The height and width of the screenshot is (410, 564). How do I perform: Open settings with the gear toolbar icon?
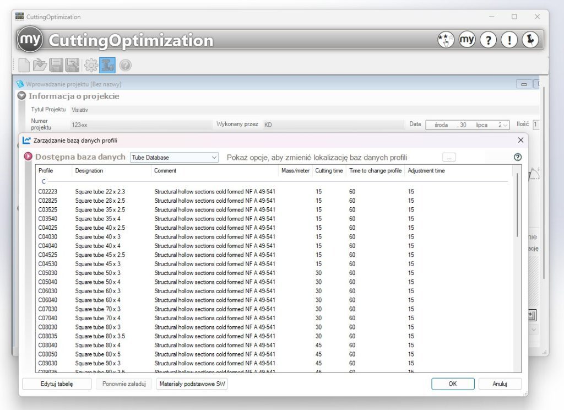pos(91,65)
